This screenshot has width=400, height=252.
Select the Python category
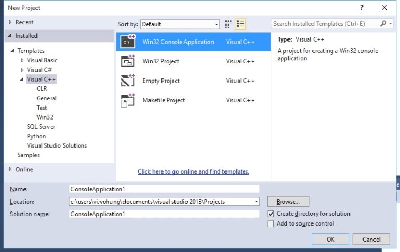[x=36, y=136]
